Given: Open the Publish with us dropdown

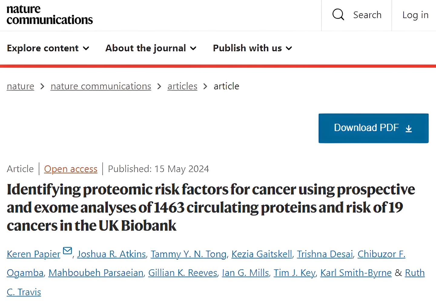Looking at the screenshot, I should click(x=253, y=48).
